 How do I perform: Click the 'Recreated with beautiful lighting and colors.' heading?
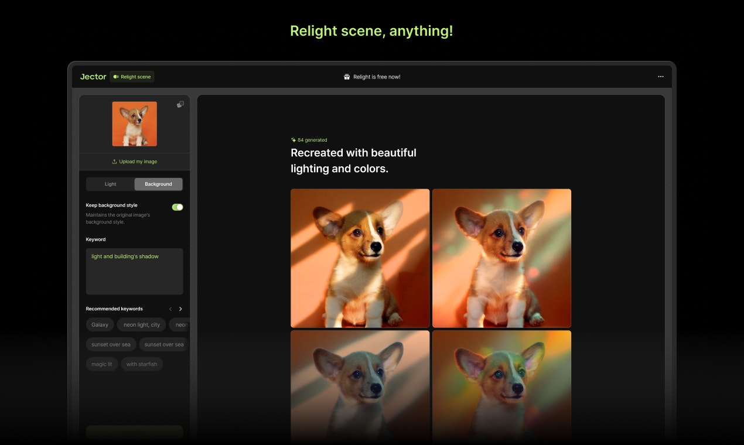(x=354, y=160)
